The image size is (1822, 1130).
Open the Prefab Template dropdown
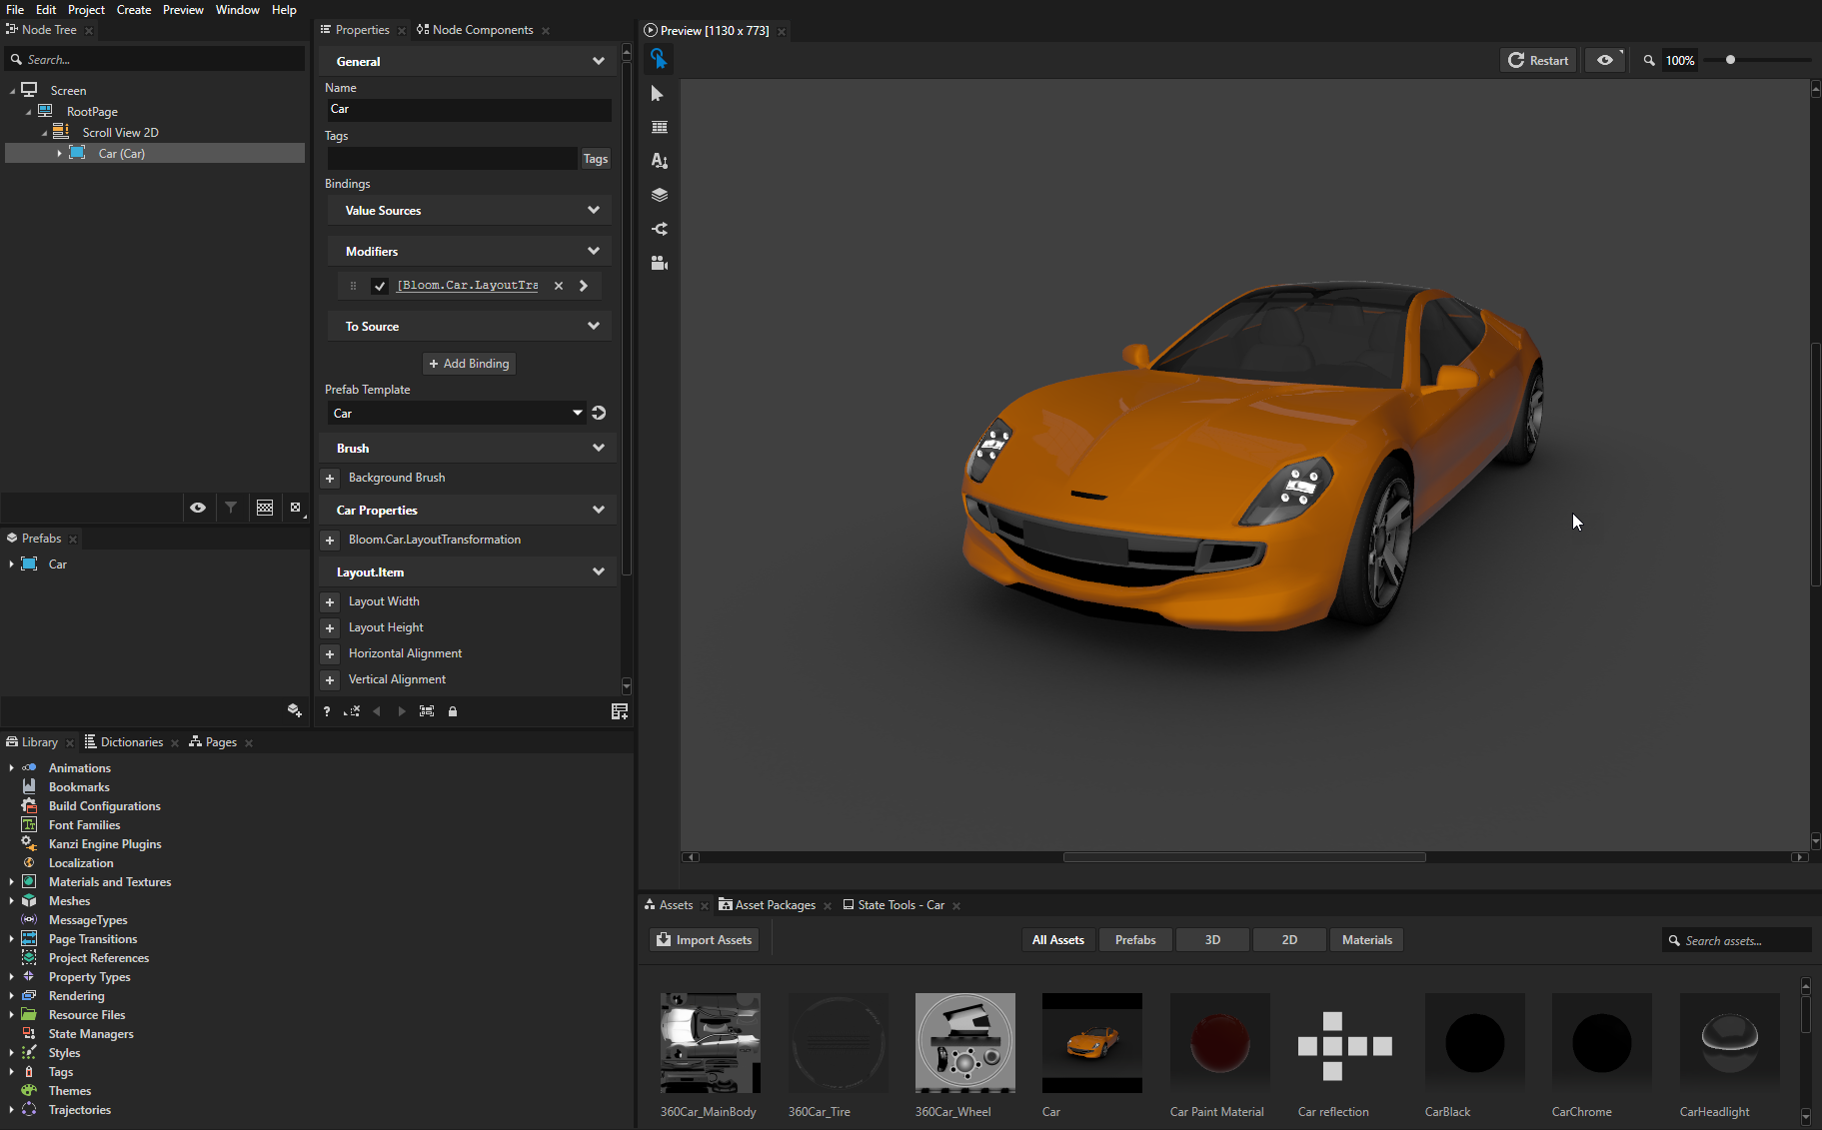577,413
